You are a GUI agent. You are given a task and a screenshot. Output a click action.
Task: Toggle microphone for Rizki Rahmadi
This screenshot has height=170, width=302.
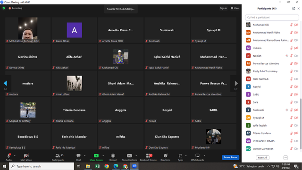292,79
